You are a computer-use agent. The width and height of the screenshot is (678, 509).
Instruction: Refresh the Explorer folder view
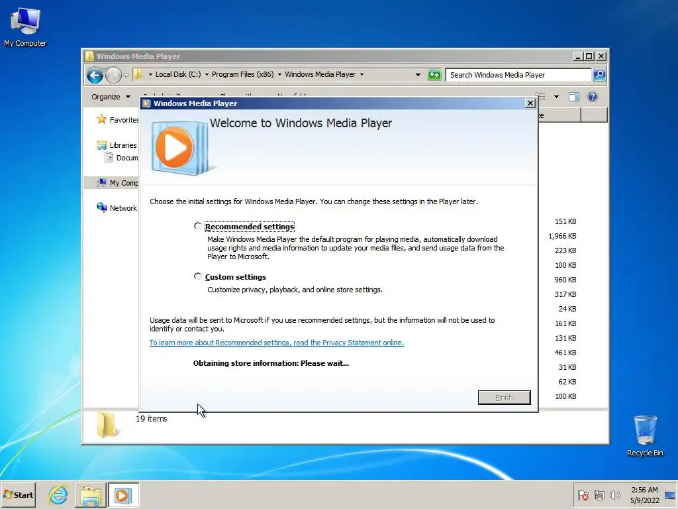[434, 75]
